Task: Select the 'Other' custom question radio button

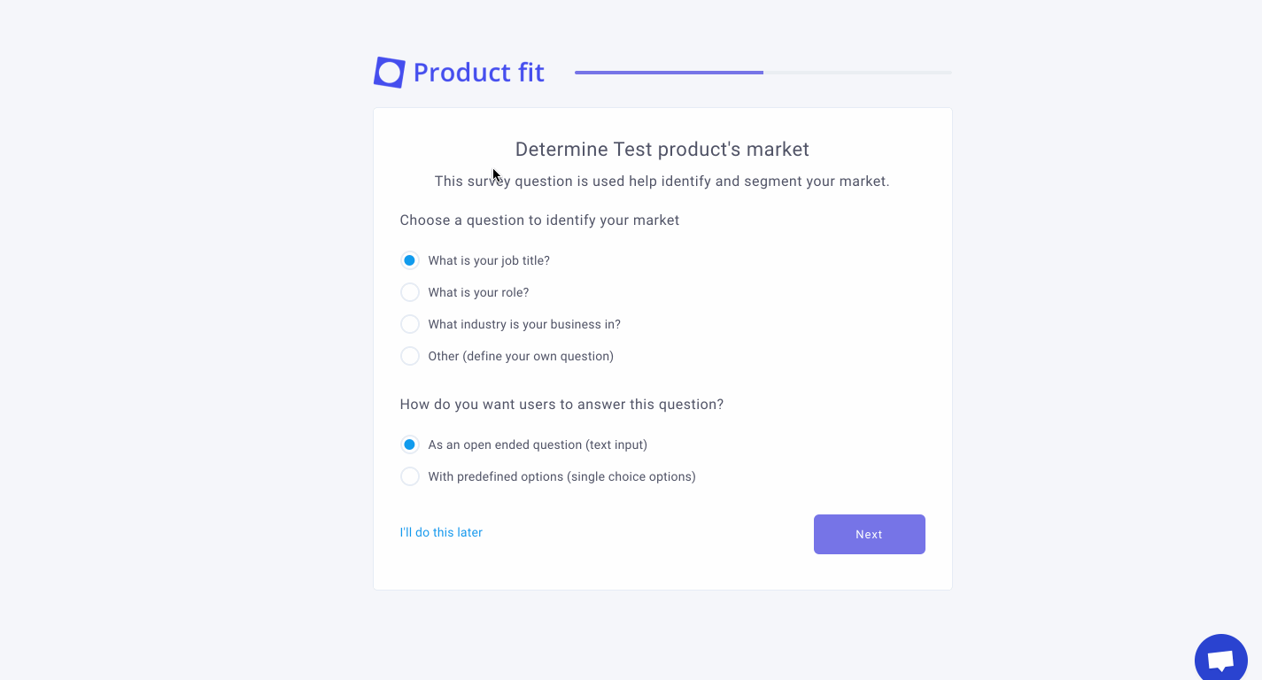Action: coord(409,356)
